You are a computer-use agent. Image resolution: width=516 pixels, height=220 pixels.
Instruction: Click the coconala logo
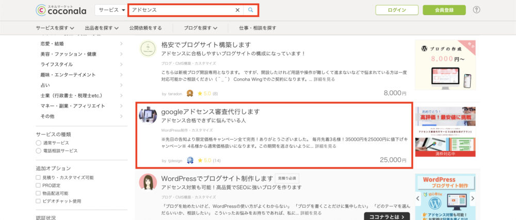[x=61, y=10]
